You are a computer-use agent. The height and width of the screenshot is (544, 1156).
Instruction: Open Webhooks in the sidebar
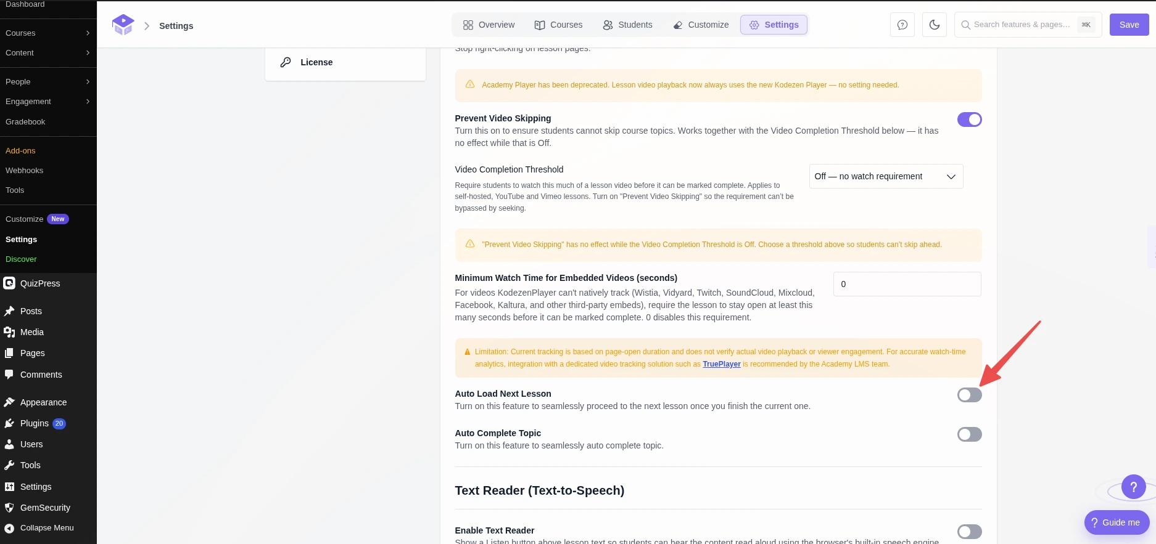25,170
